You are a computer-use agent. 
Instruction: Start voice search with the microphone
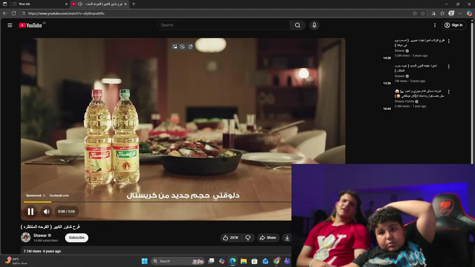tap(314, 25)
